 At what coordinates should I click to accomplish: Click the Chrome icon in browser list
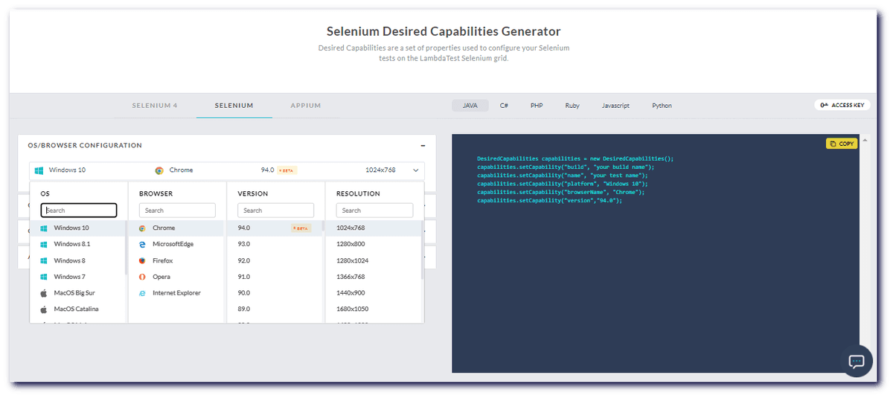[142, 228]
